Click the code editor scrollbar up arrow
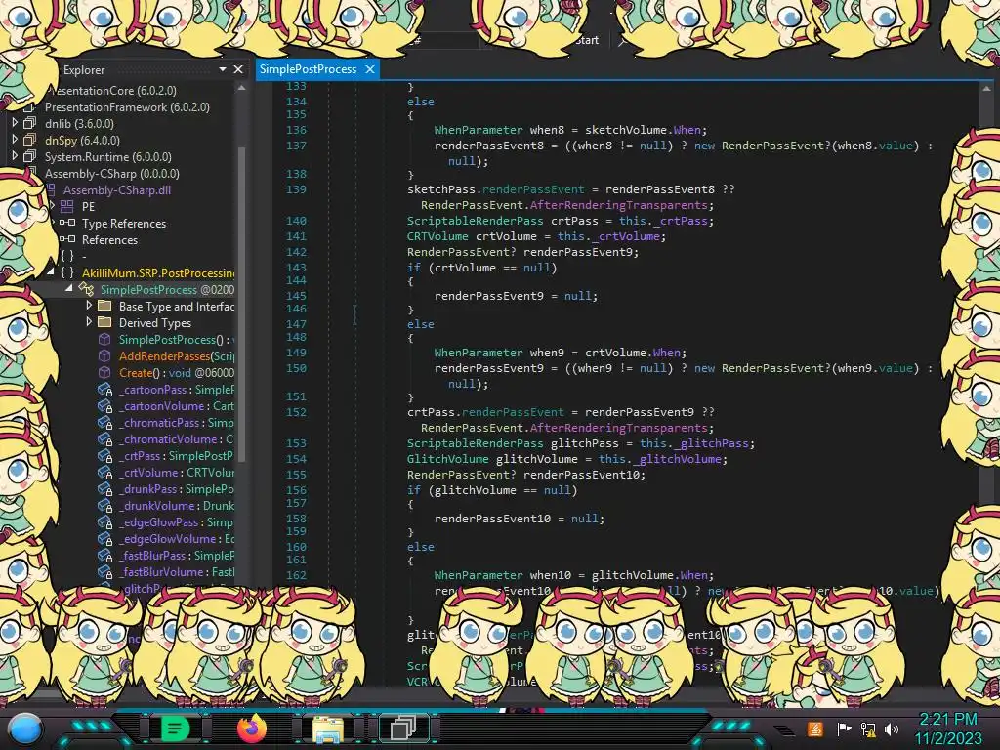 (986, 89)
